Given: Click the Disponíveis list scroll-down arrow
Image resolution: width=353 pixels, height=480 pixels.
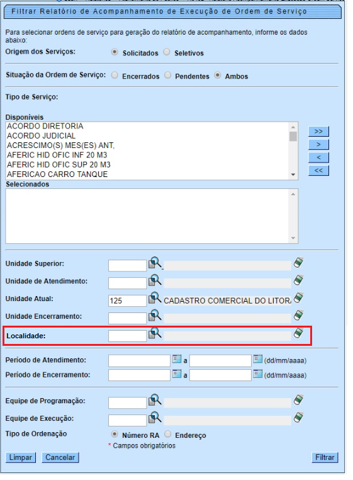Looking at the screenshot, I should coord(293,174).
